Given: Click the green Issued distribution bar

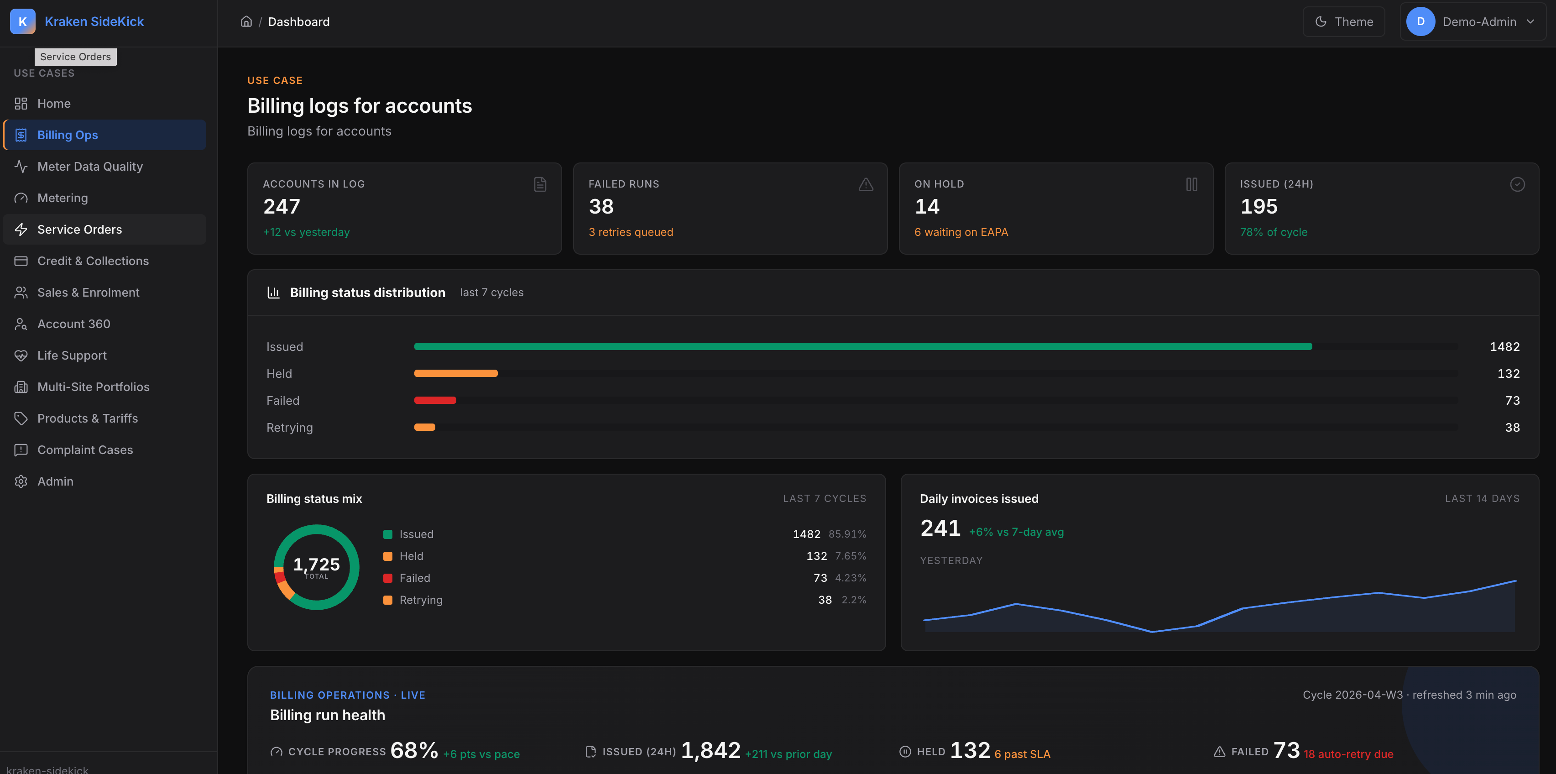Looking at the screenshot, I should point(862,346).
